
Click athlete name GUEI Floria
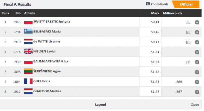42,81
